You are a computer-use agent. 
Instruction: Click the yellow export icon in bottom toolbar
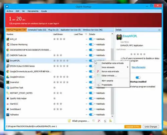pyautogui.click(x=111, y=121)
